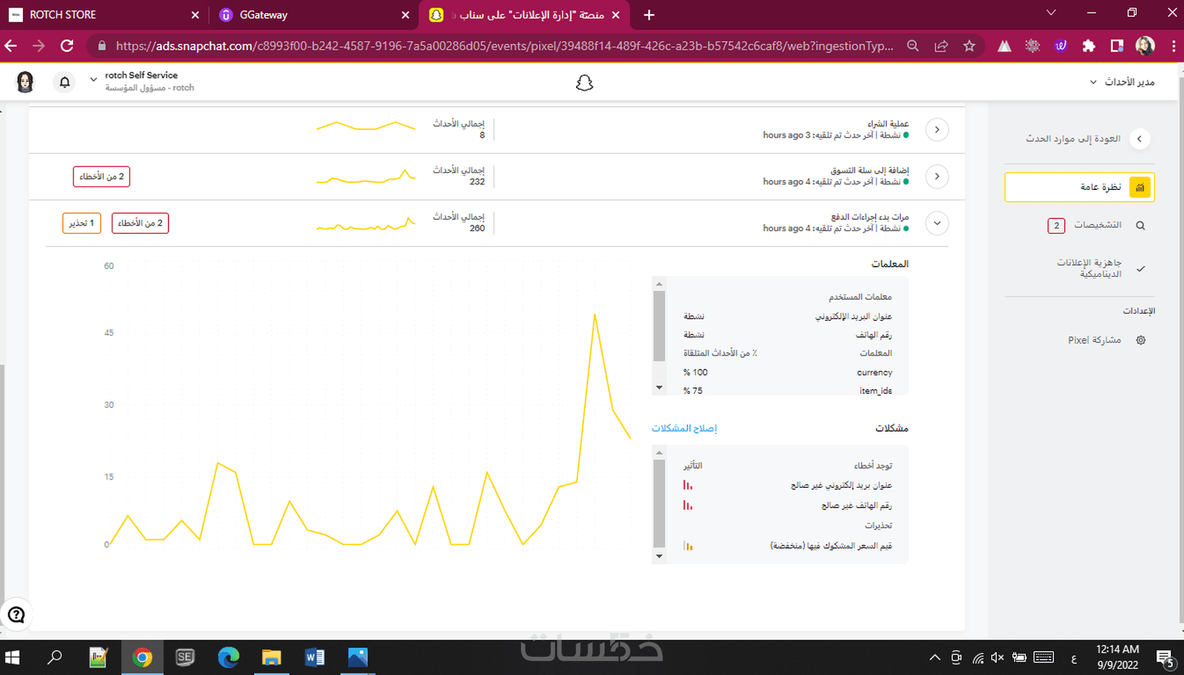Image resolution: width=1184 pixels, height=675 pixels.
Task: Click the Fix Issues link
Action: pyautogui.click(x=684, y=428)
